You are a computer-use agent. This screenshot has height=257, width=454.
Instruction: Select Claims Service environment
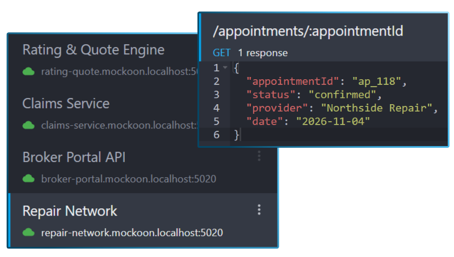coord(103,114)
